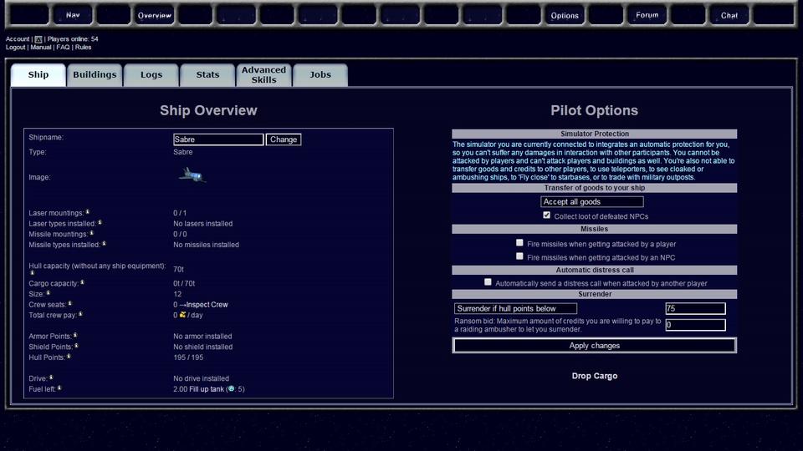Image resolution: width=803 pixels, height=451 pixels.
Task: Switch to the Buildings tab
Action: coord(95,75)
